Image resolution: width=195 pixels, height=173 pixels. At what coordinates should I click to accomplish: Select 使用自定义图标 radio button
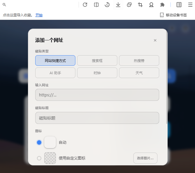point(39,158)
